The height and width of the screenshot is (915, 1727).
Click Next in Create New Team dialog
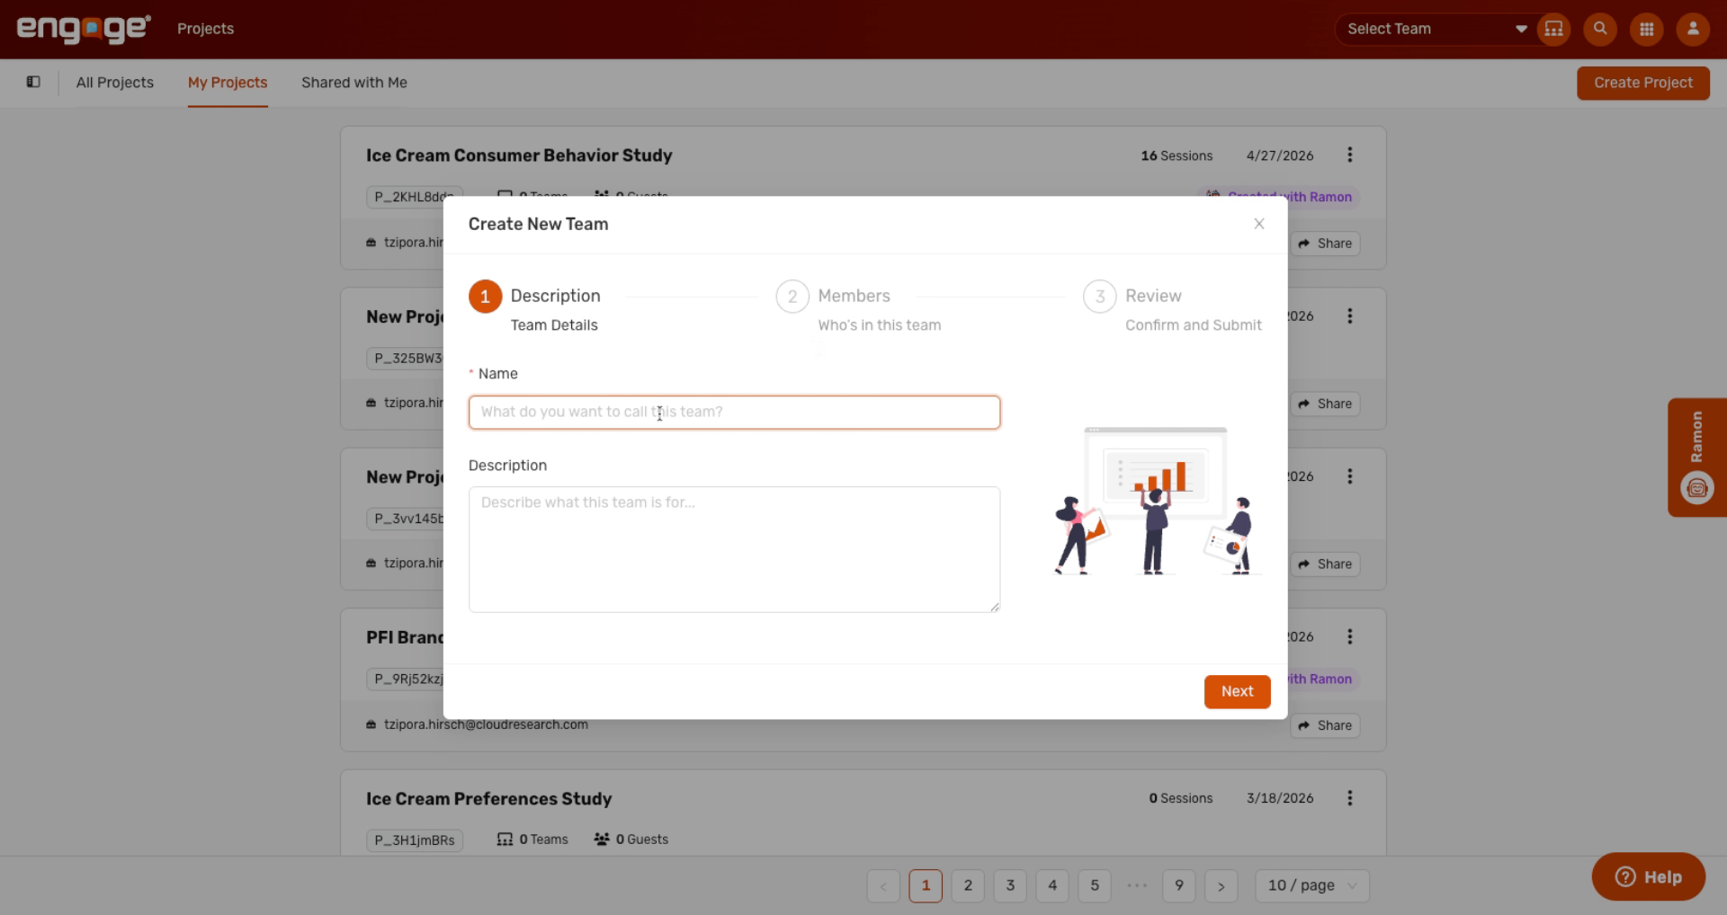click(1237, 691)
